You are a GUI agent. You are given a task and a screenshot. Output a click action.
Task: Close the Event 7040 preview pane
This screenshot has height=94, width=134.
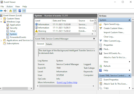click(x=94, y=39)
